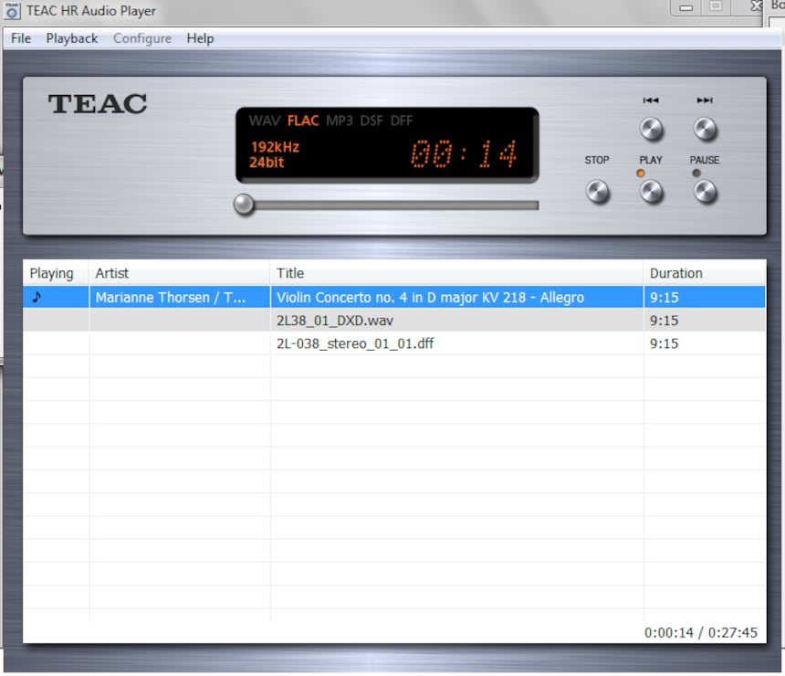Select the Violin Concerto no. 4 track

pos(394,297)
